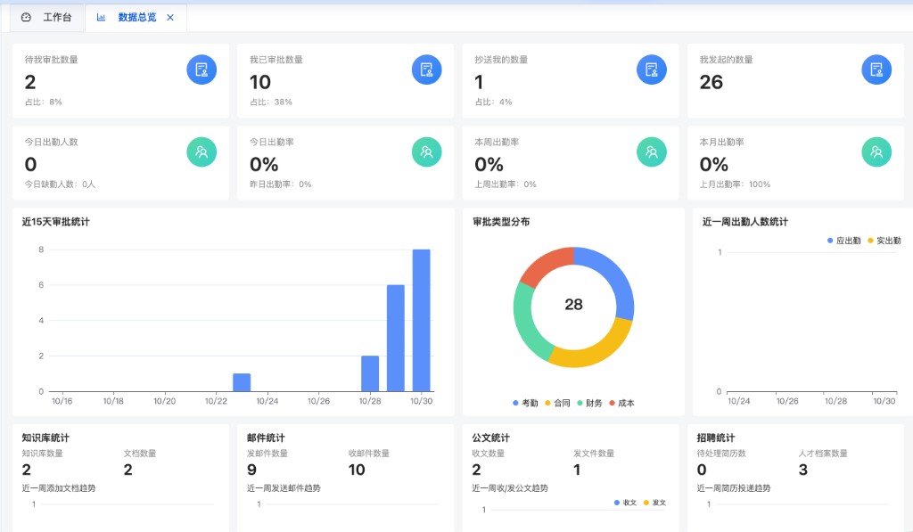Click the 近15天审批统计 chart title
The width and height of the screenshot is (913, 532).
click(x=56, y=222)
